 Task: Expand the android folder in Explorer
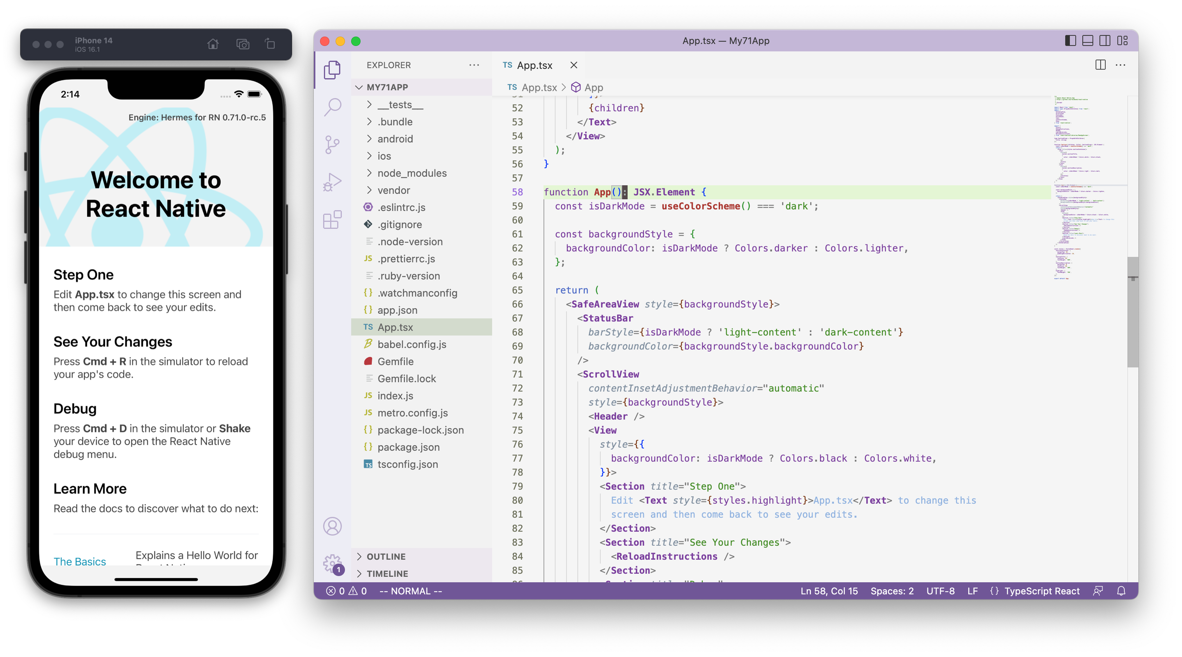click(396, 138)
